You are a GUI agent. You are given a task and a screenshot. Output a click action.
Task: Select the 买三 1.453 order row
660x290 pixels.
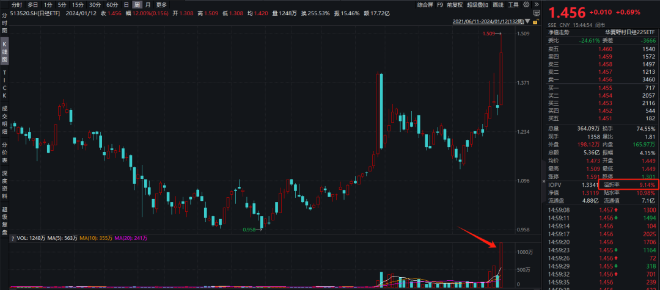(602, 103)
